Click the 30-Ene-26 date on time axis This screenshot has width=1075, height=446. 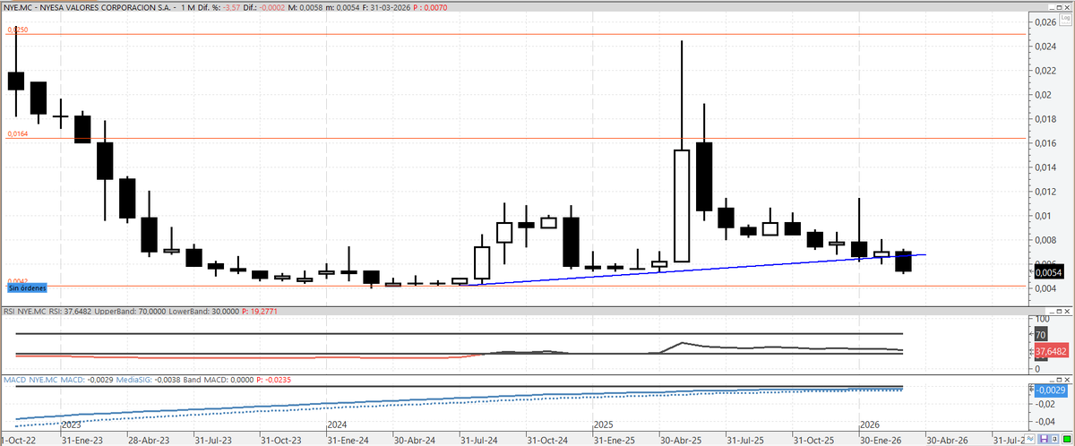click(880, 440)
